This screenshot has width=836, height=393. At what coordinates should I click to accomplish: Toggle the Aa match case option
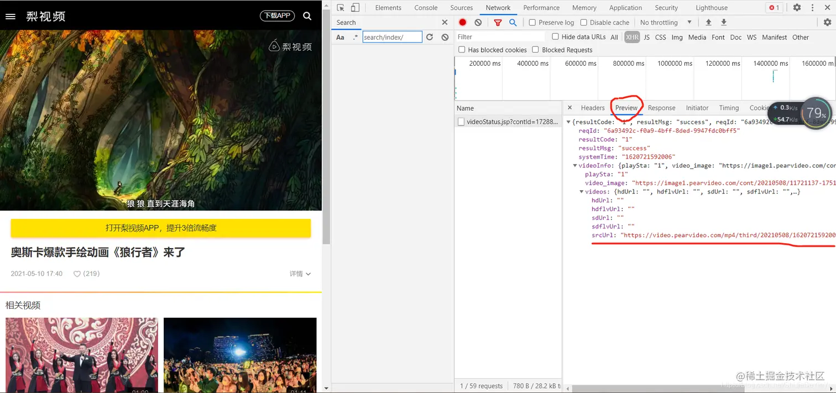click(341, 37)
